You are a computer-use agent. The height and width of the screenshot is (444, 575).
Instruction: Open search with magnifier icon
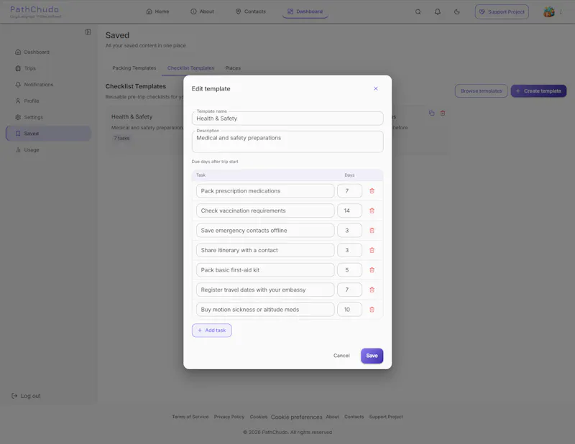point(418,11)
